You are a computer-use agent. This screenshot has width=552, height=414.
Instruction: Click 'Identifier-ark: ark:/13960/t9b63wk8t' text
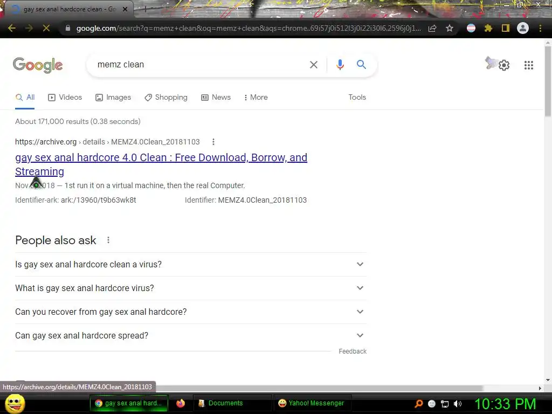[x=75, y=200]
